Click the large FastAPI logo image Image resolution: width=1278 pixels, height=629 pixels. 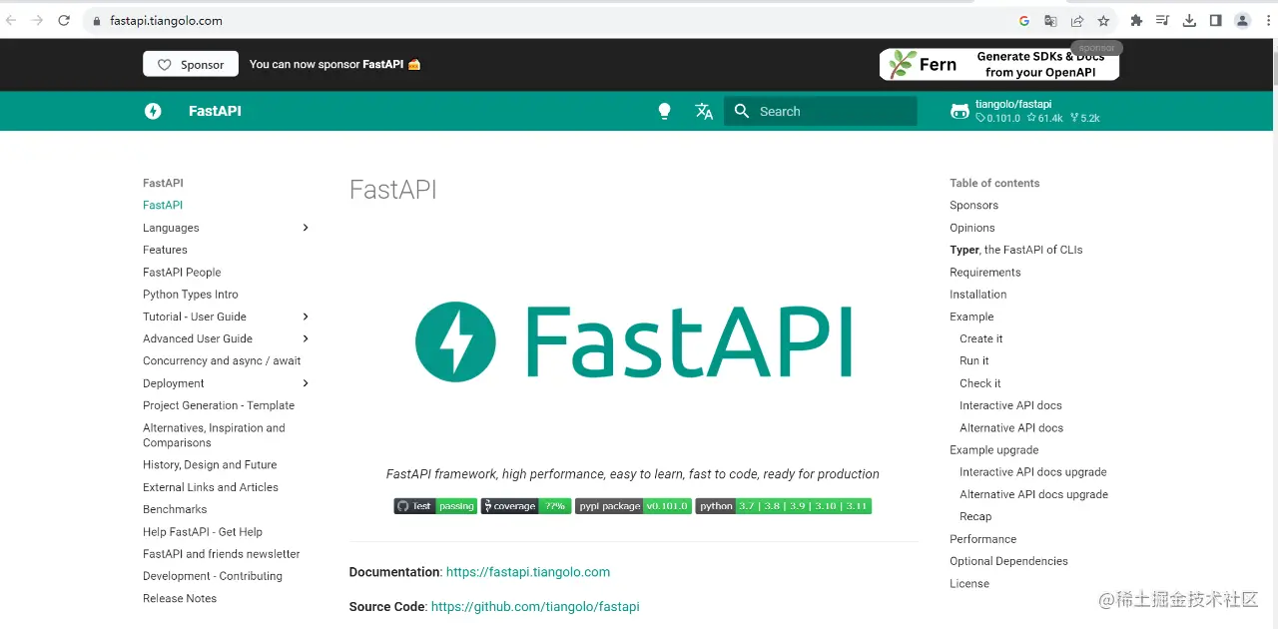[633, 342]
